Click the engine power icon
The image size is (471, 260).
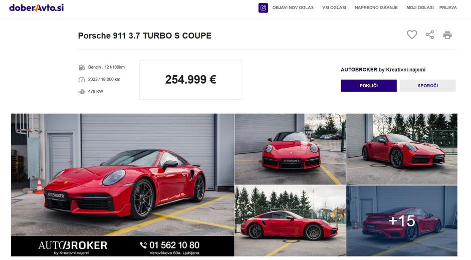point(82,92)
